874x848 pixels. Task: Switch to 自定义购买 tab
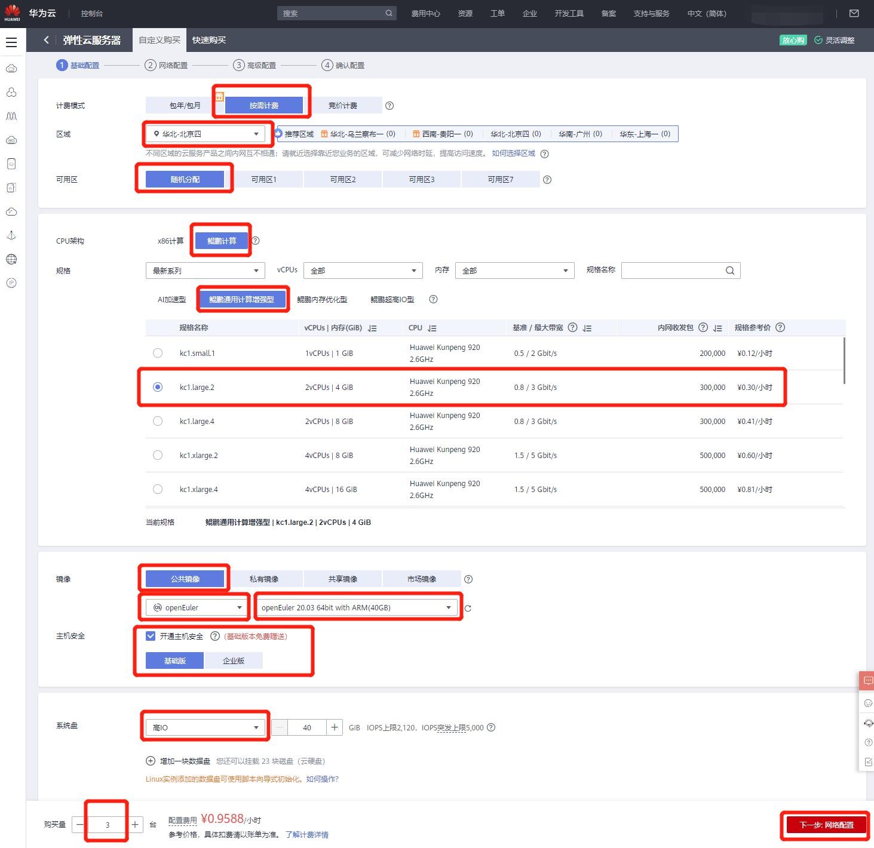pos(160,40)
